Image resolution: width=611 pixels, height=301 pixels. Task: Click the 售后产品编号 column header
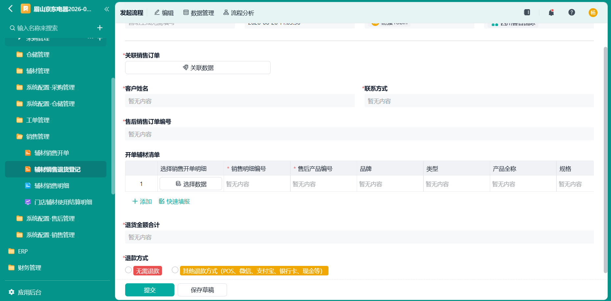(324, 169)
